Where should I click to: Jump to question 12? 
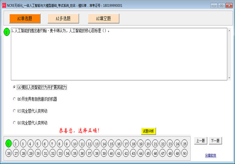pyautogui.click(x=89, y=143)
